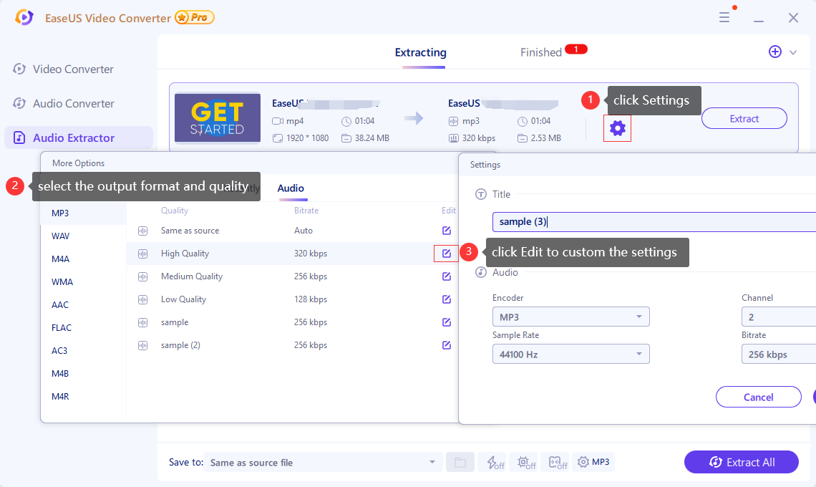Image resolution: width=816 pixels, height=487 pixels.
Task: Click the hamburger menu icon in title bar
Action: 724,18
